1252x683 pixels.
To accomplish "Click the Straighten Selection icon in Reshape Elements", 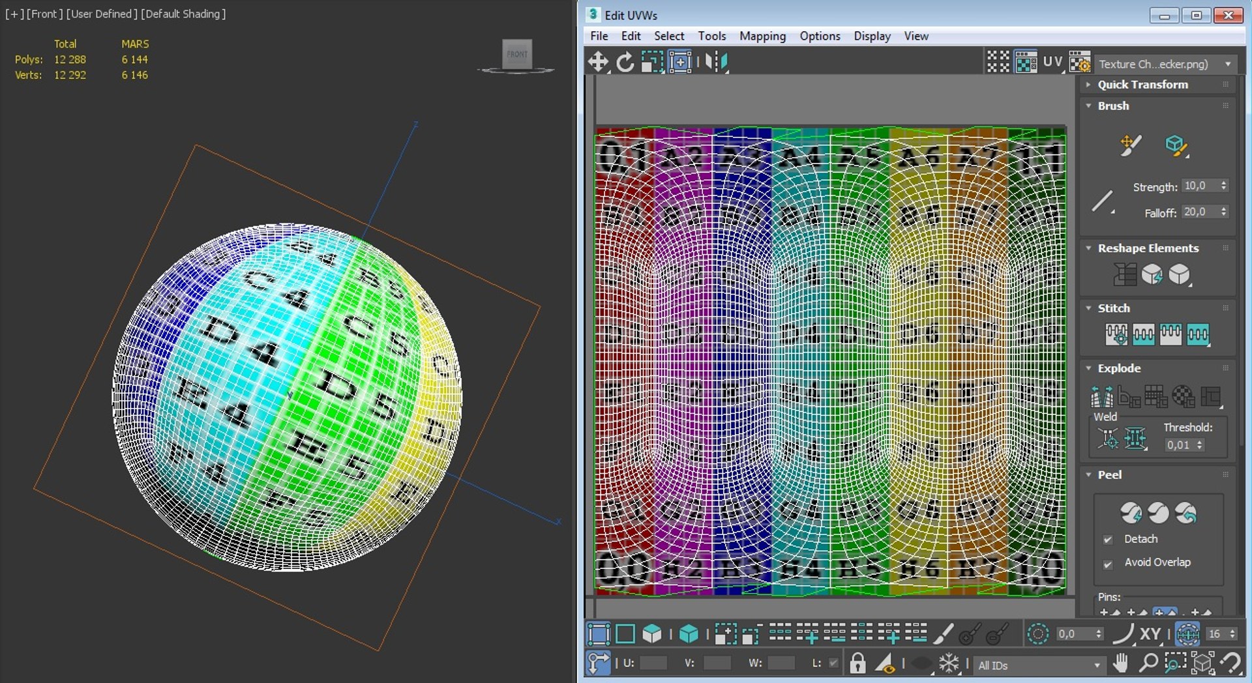I will tap(1125, 274).
